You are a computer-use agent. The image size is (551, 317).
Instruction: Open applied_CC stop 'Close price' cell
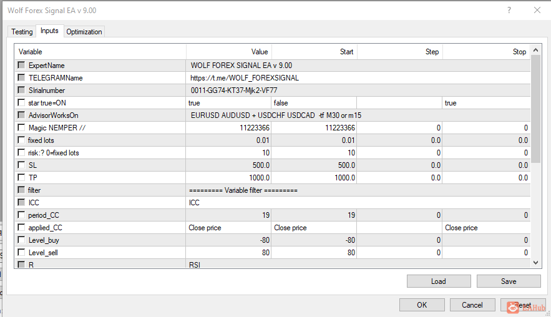point(486,227)
